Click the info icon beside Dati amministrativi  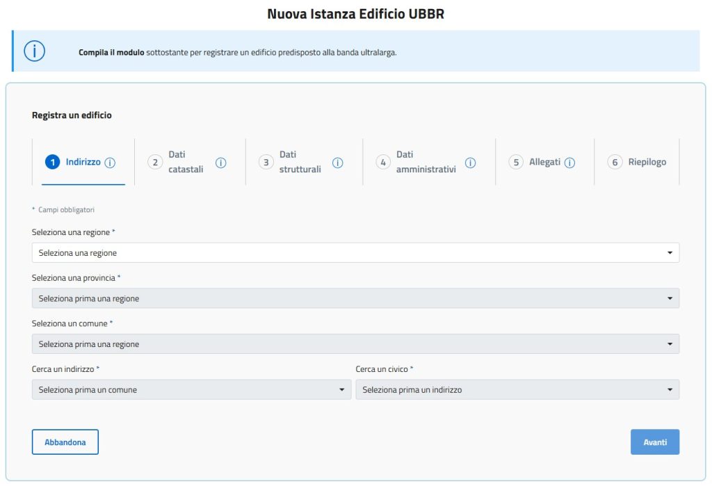[x=470, y=163]
